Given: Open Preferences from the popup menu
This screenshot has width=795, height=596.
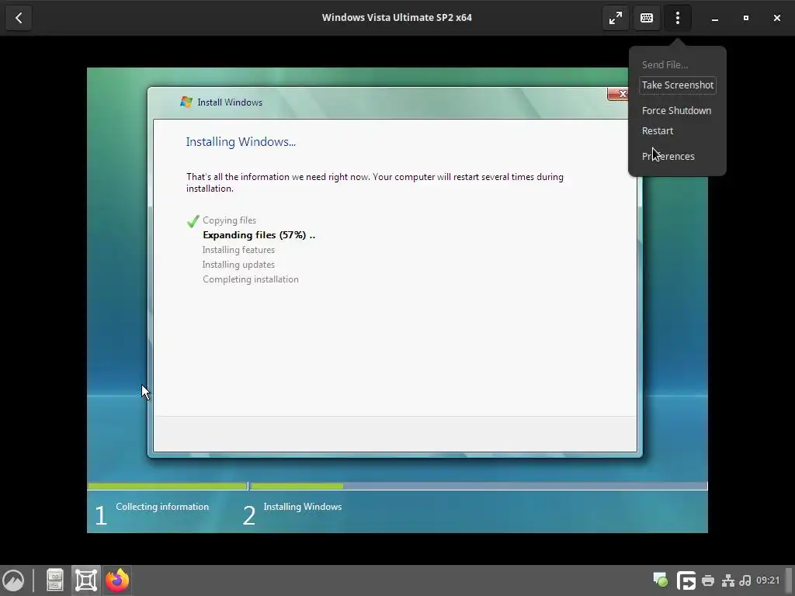Looking at the screenshot, I should 668,156.
